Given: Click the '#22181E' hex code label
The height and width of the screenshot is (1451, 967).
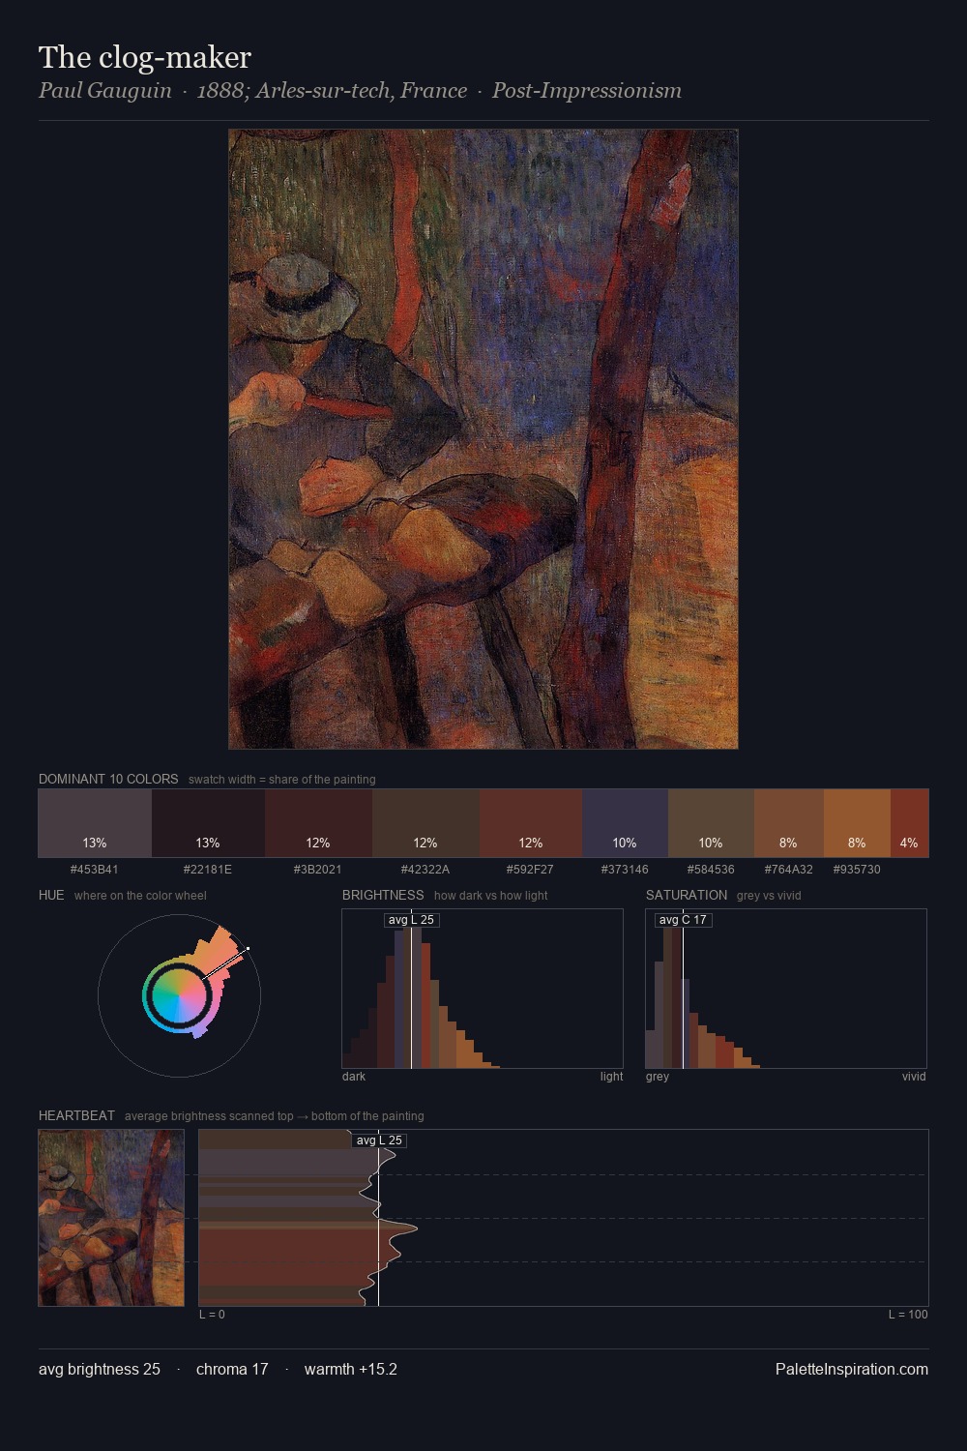Looking at the screenshot, I should tap(208, 870).
